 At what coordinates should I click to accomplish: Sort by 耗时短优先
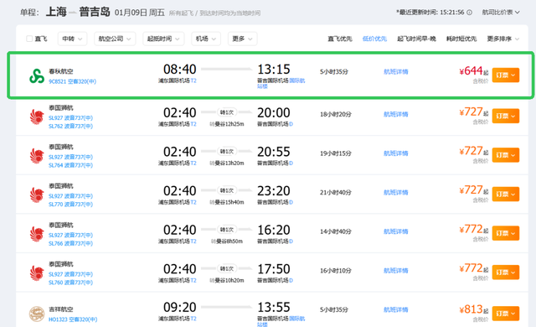click(461, 39)
